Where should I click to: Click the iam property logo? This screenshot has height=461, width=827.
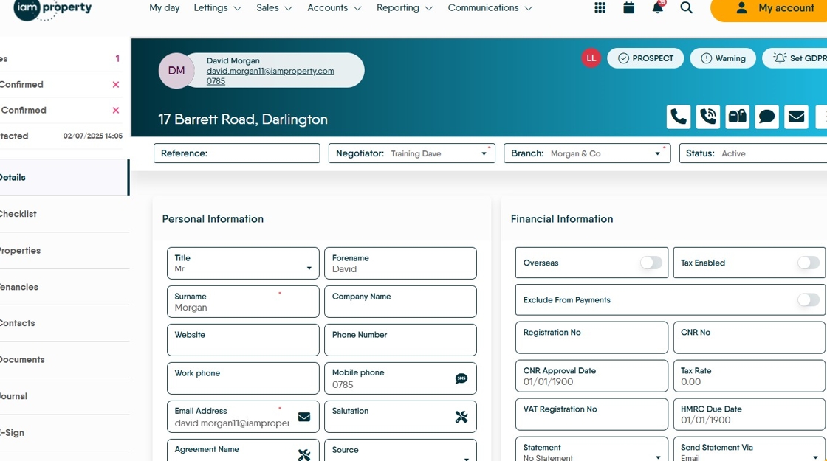52,9
